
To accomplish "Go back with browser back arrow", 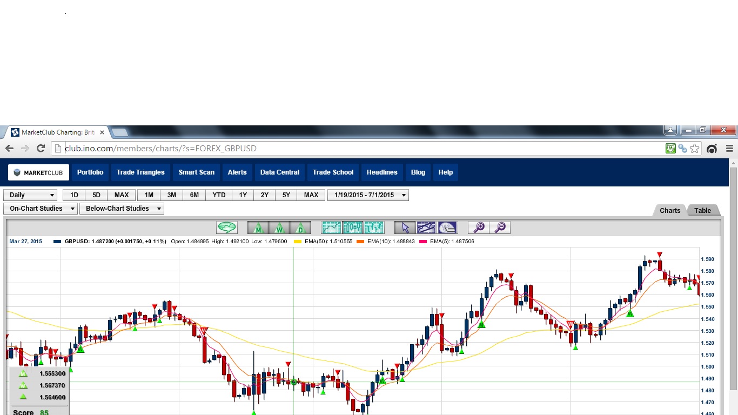I will (x=9, y=148).
